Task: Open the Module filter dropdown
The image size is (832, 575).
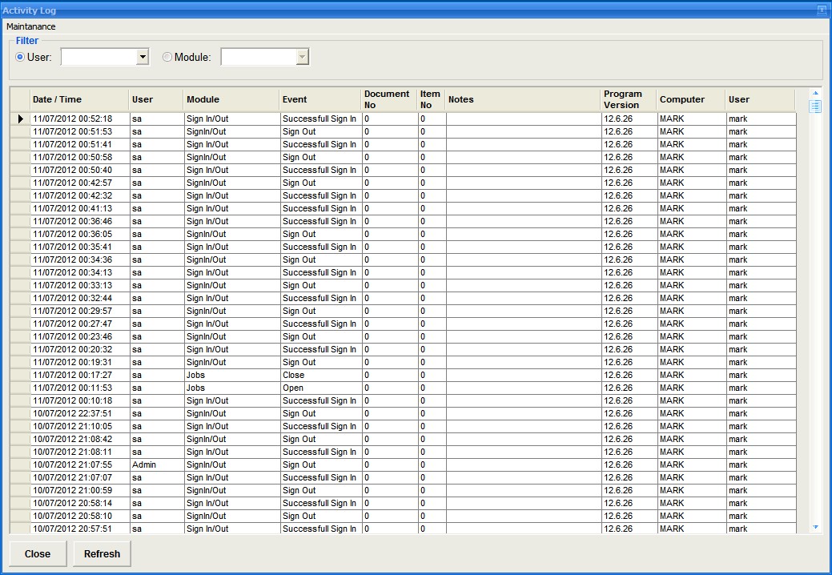Action: coord(302,57)
